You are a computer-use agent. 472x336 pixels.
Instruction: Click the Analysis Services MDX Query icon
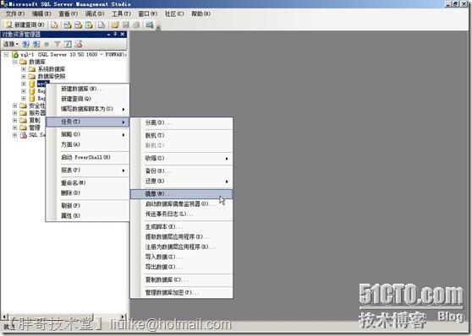click(68, 25)
